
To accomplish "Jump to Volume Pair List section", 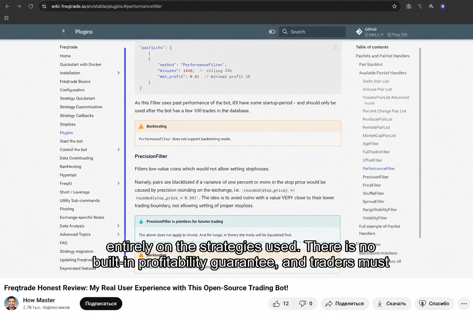I will point(377,90).
